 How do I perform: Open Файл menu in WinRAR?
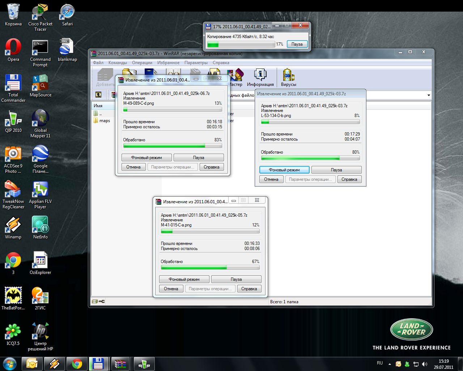click(98, 63)
